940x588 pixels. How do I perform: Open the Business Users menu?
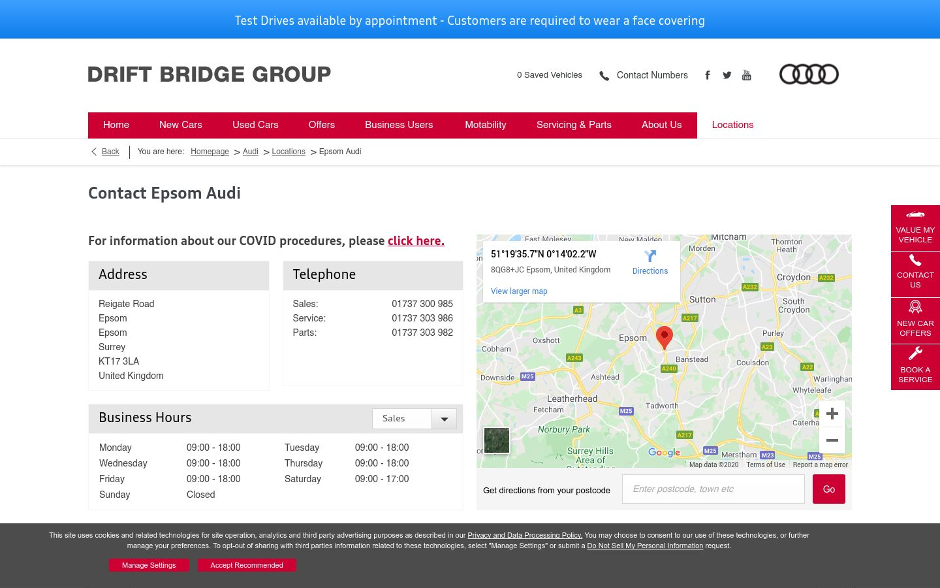click(399, 125)
